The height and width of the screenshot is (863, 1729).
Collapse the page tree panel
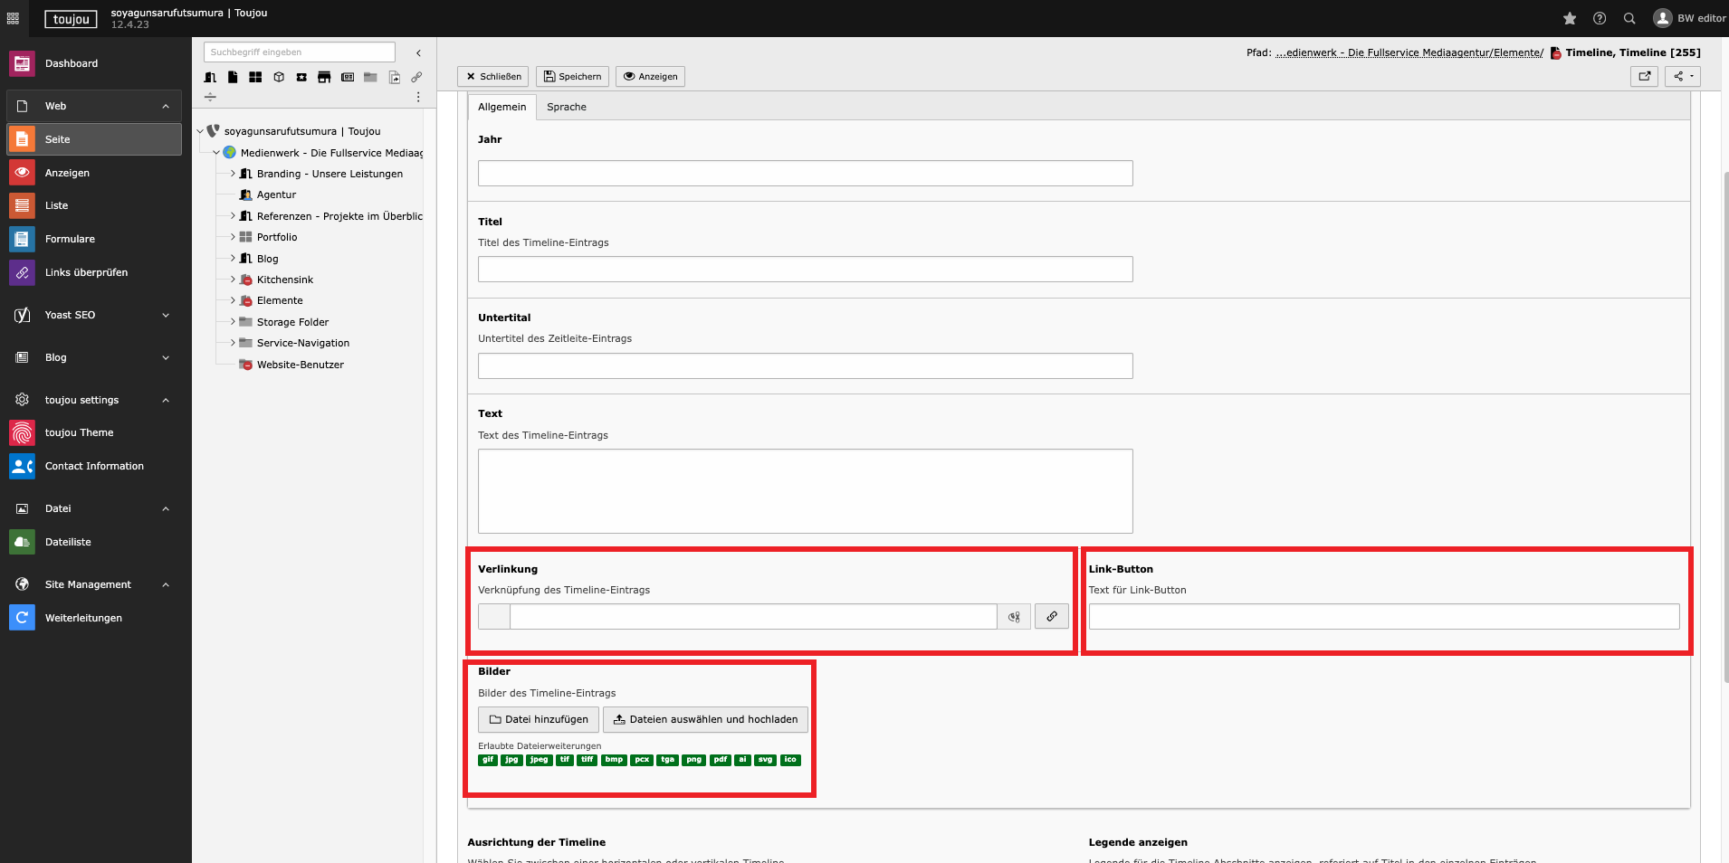pos(418,53)
